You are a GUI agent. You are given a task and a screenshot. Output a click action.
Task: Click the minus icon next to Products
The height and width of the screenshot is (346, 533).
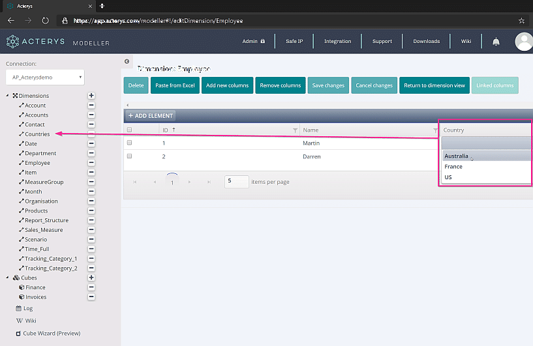tap(91, 210)
